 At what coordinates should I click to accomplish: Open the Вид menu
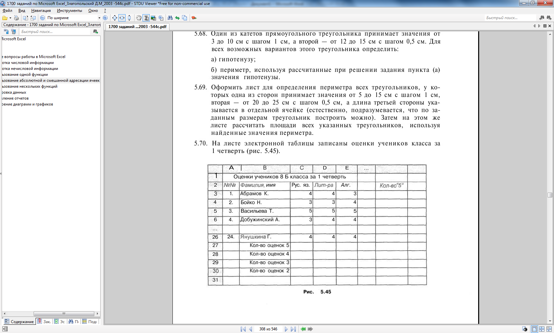pyautogui.click(x=22, y=11)
